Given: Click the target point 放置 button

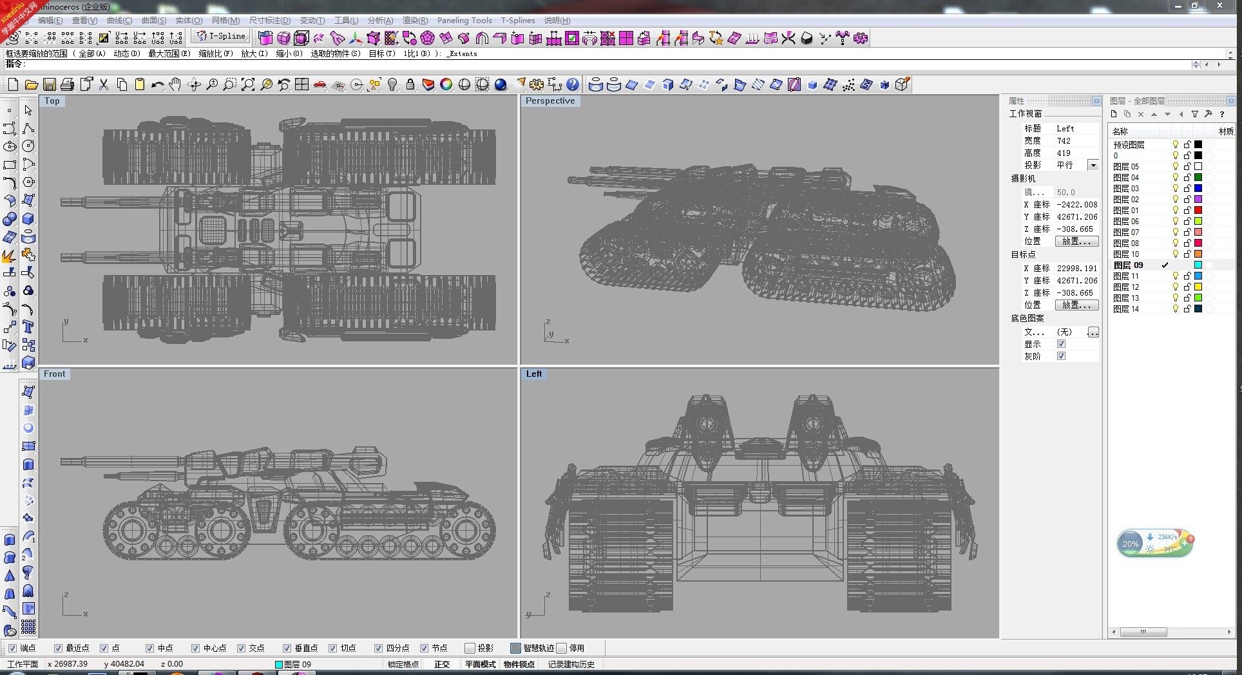Looking at the screenshot, I should pyautogui.click(x=1076, y=305).
